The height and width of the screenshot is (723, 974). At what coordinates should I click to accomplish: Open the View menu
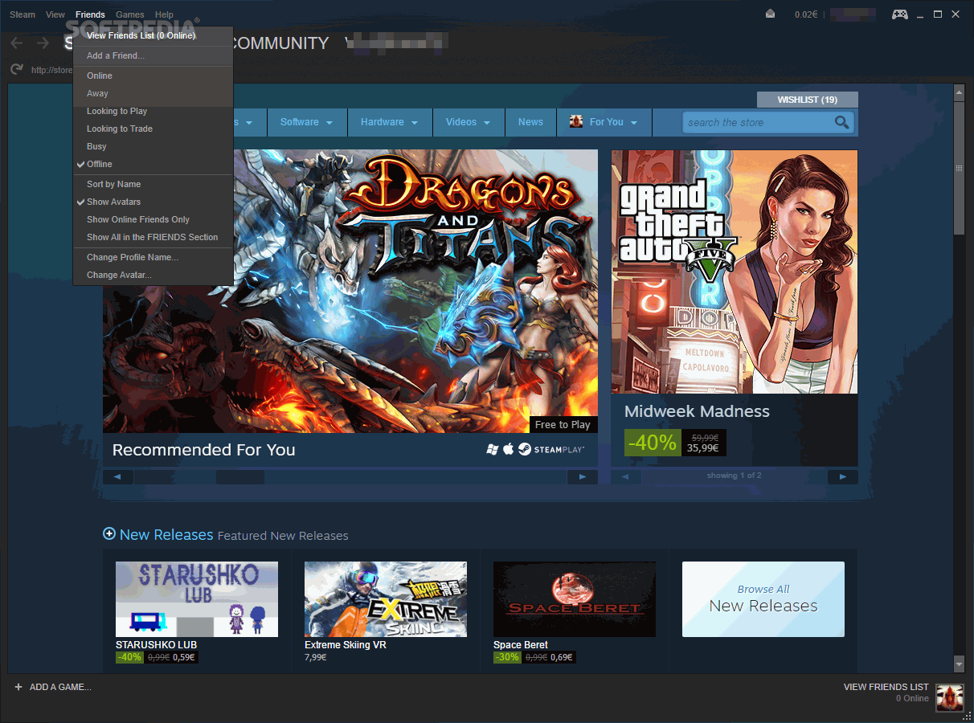pos(55,14)
